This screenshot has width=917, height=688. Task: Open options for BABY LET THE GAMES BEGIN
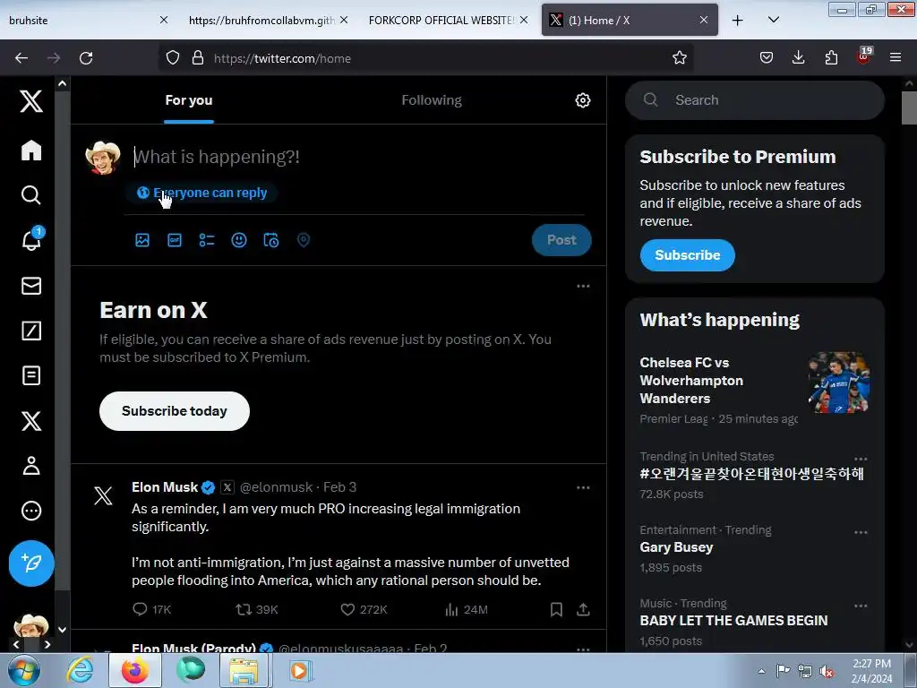861,606
